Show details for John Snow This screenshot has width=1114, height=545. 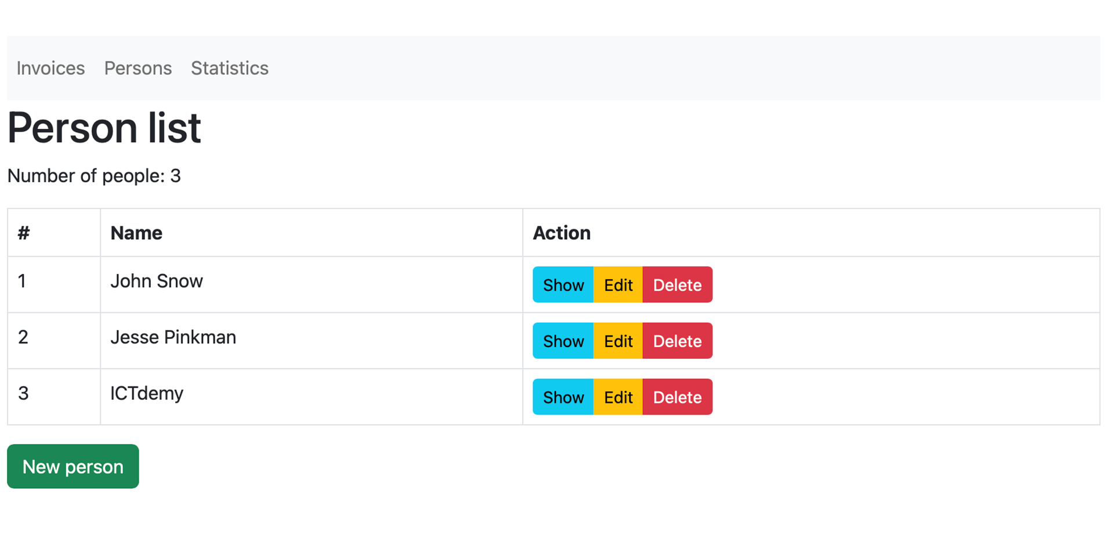(563, 285)
